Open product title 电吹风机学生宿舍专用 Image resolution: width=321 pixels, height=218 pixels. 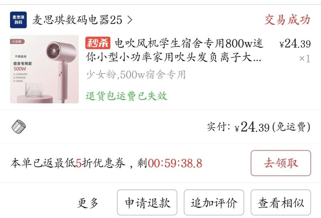(174, 50)
